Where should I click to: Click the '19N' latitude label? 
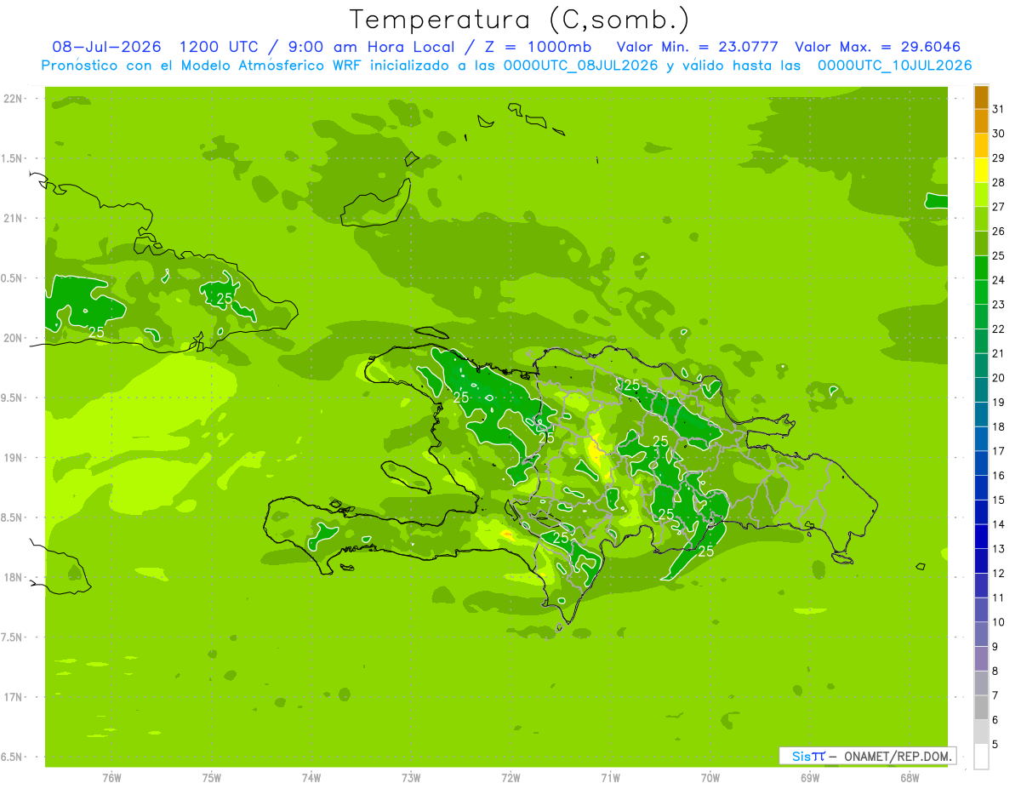click(x=12, y=457)
